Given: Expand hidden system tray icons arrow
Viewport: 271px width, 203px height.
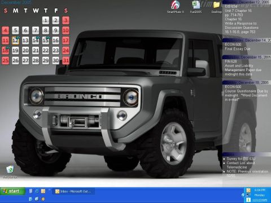Looking at the screenshot, I should point(243,195).
